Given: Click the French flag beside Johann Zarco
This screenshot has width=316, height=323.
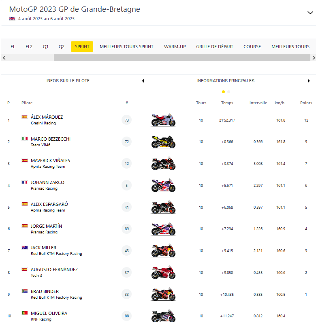Looking at the screenshot, I should click(x=25, y=182).
